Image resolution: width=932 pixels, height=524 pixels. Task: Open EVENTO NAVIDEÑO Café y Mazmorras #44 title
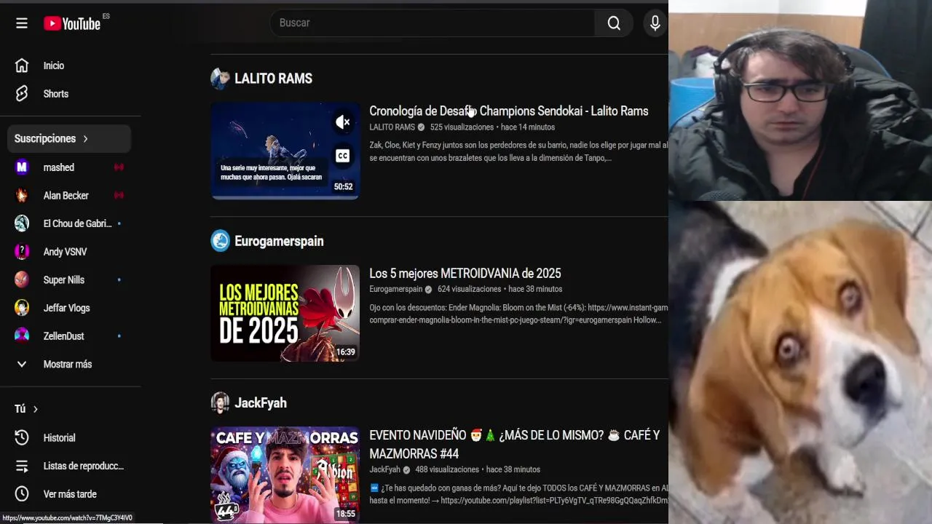click(x=514, y=444)
